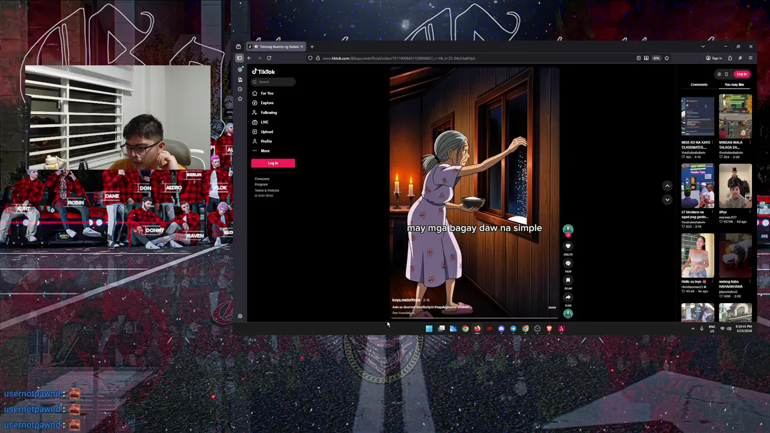Reload the page in browser toolbar
This screenshot has width=770, height=433.
(x=269, y=58)
